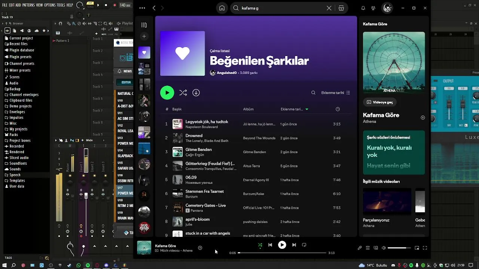Viewport: 479px width, 269px height.
Task: Open friend activity icon in Spotify
Action: tap(373, 8)
